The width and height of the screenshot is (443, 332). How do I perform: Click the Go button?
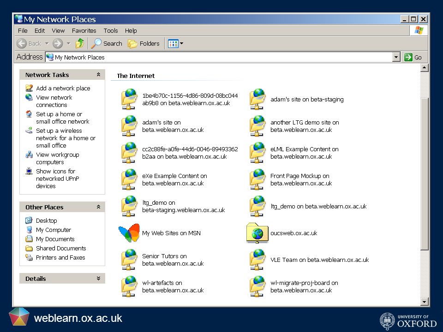[413, 57]
